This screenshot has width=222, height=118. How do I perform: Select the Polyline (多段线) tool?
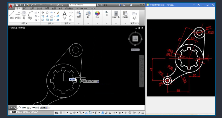(x=18, y=15)
